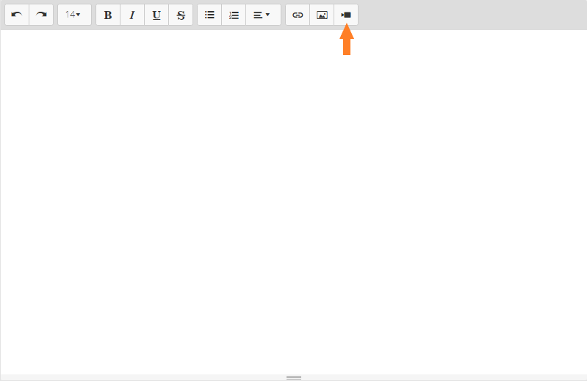
Task: Click the Undo arrow icon
Action: (17, 15)
